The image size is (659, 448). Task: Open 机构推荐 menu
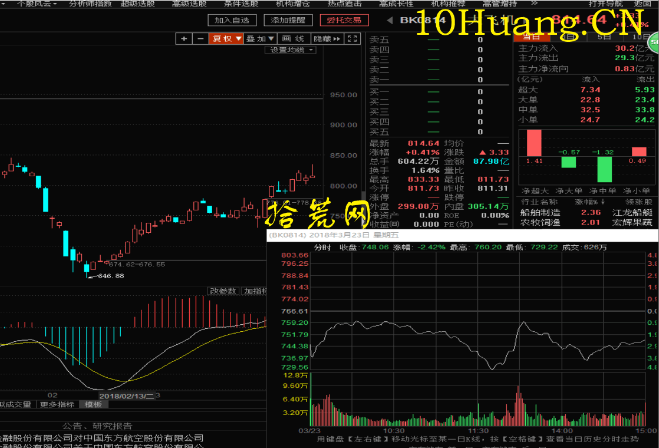(448, 4)
